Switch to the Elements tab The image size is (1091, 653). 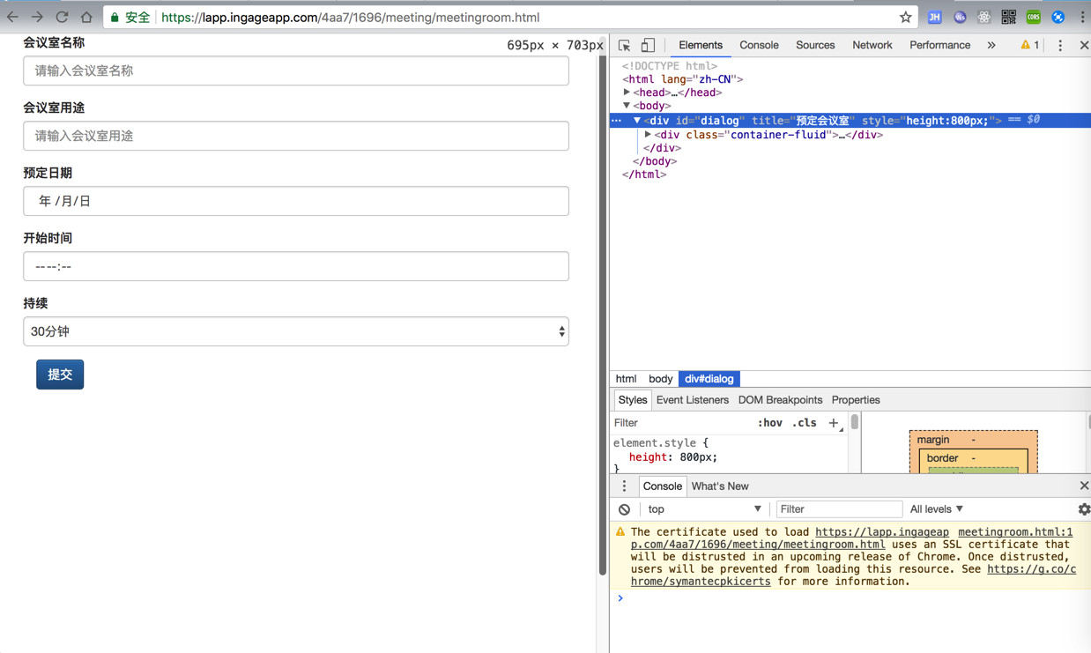tap(701, 45)
